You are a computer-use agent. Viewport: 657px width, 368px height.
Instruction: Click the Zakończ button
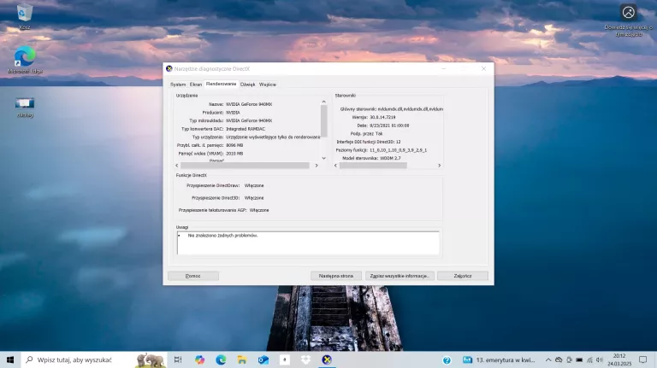(462, 276)
